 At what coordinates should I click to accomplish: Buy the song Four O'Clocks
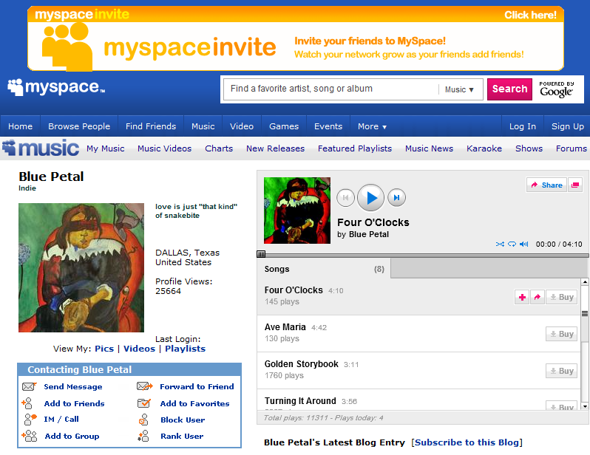(x=561, y=297)
